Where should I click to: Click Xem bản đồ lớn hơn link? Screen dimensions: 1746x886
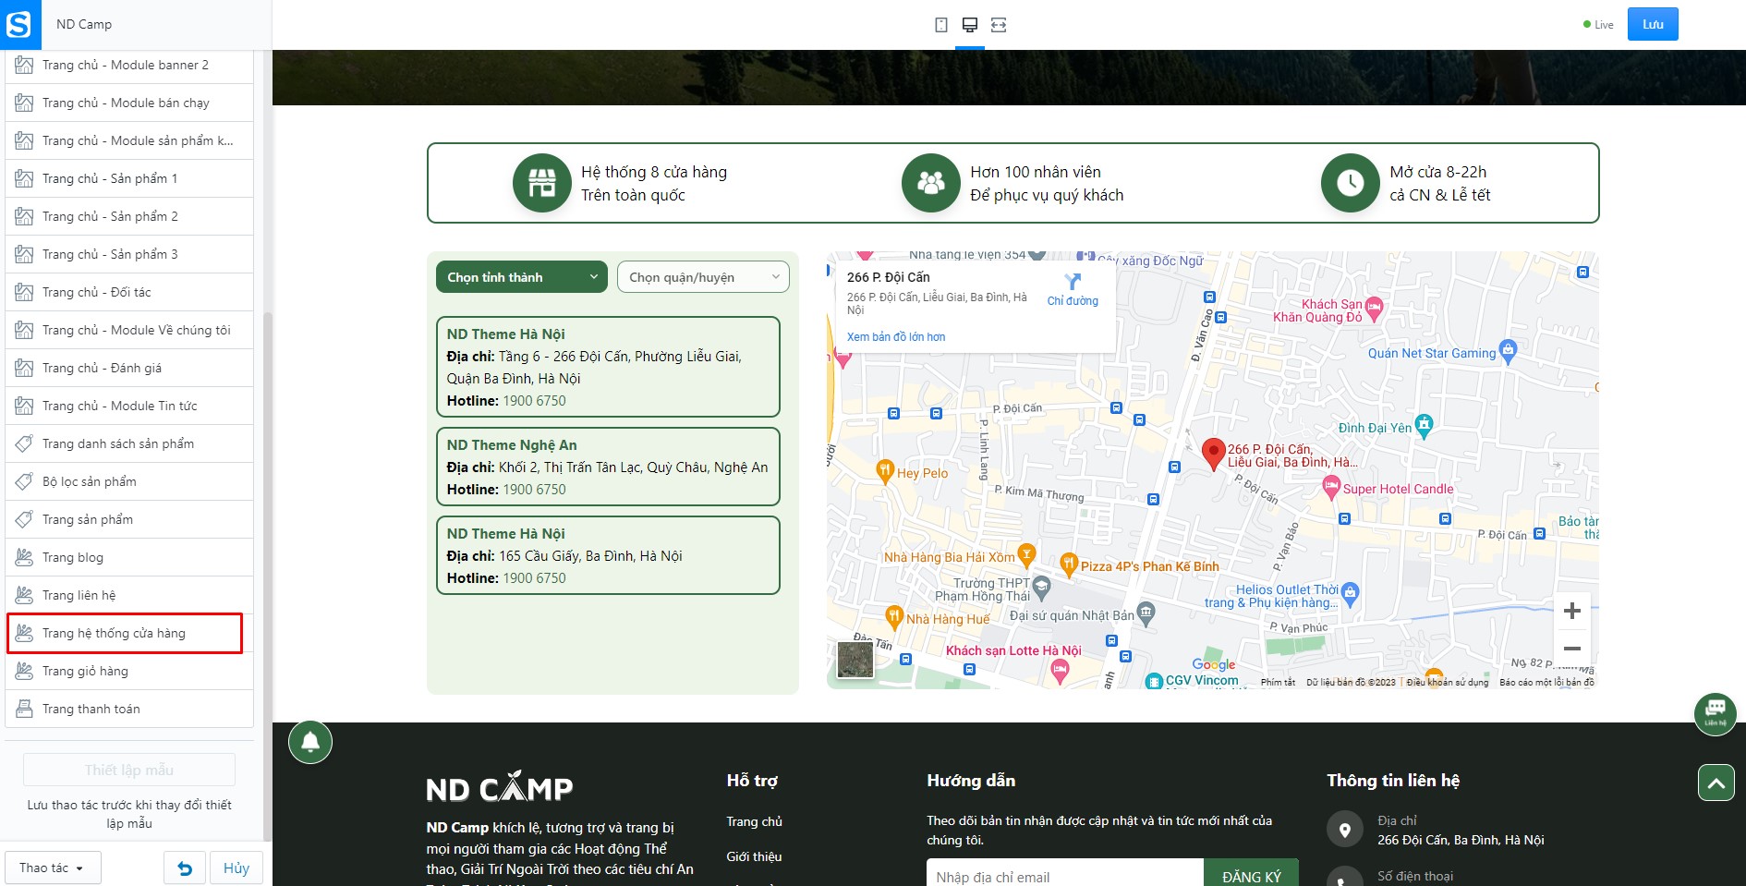coord(896,337)
